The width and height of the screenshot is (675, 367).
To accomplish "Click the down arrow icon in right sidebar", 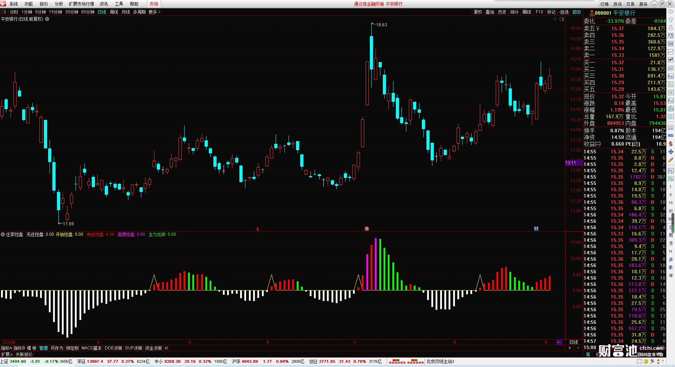I will click(x=671, y=27).
